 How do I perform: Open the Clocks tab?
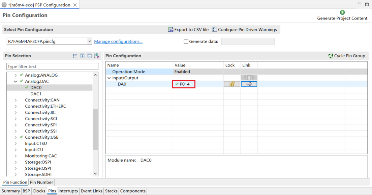[39, 191]
